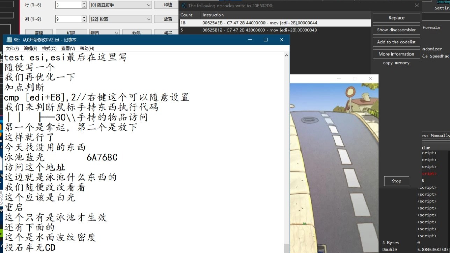The height and width of the screenshot is (253, 450).
Task: Decrease the 列 (1~9) column spinner value
Action: tap(84, 21)
